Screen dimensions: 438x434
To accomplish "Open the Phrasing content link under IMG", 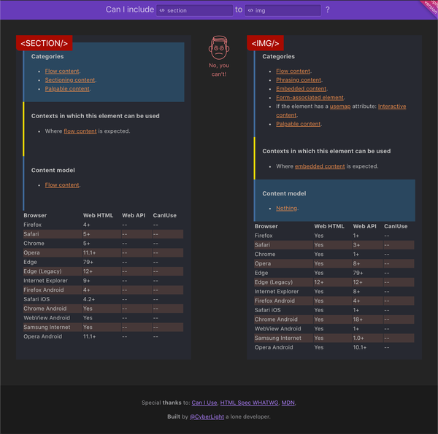I will [299, 80].
